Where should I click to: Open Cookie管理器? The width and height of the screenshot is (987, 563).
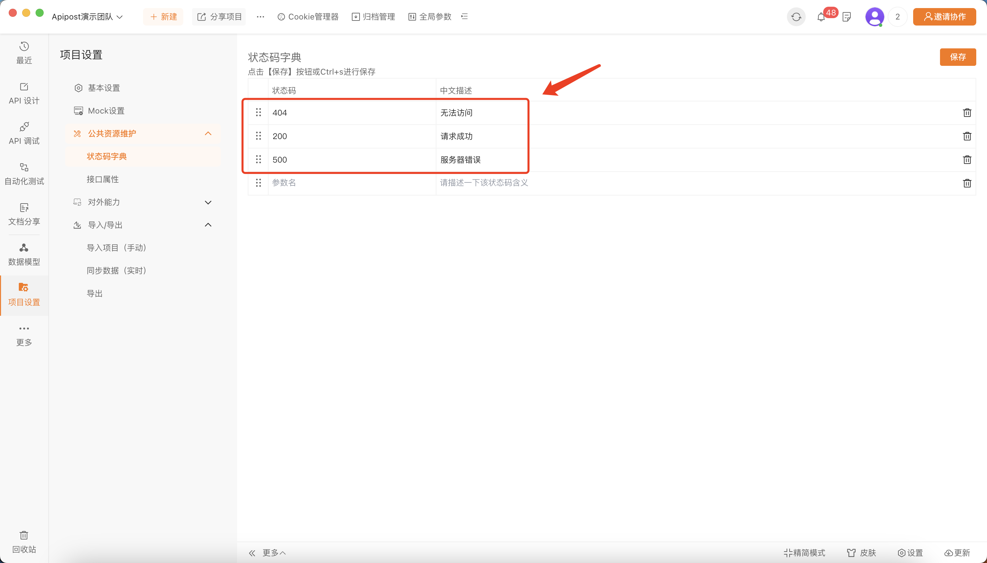308,16
